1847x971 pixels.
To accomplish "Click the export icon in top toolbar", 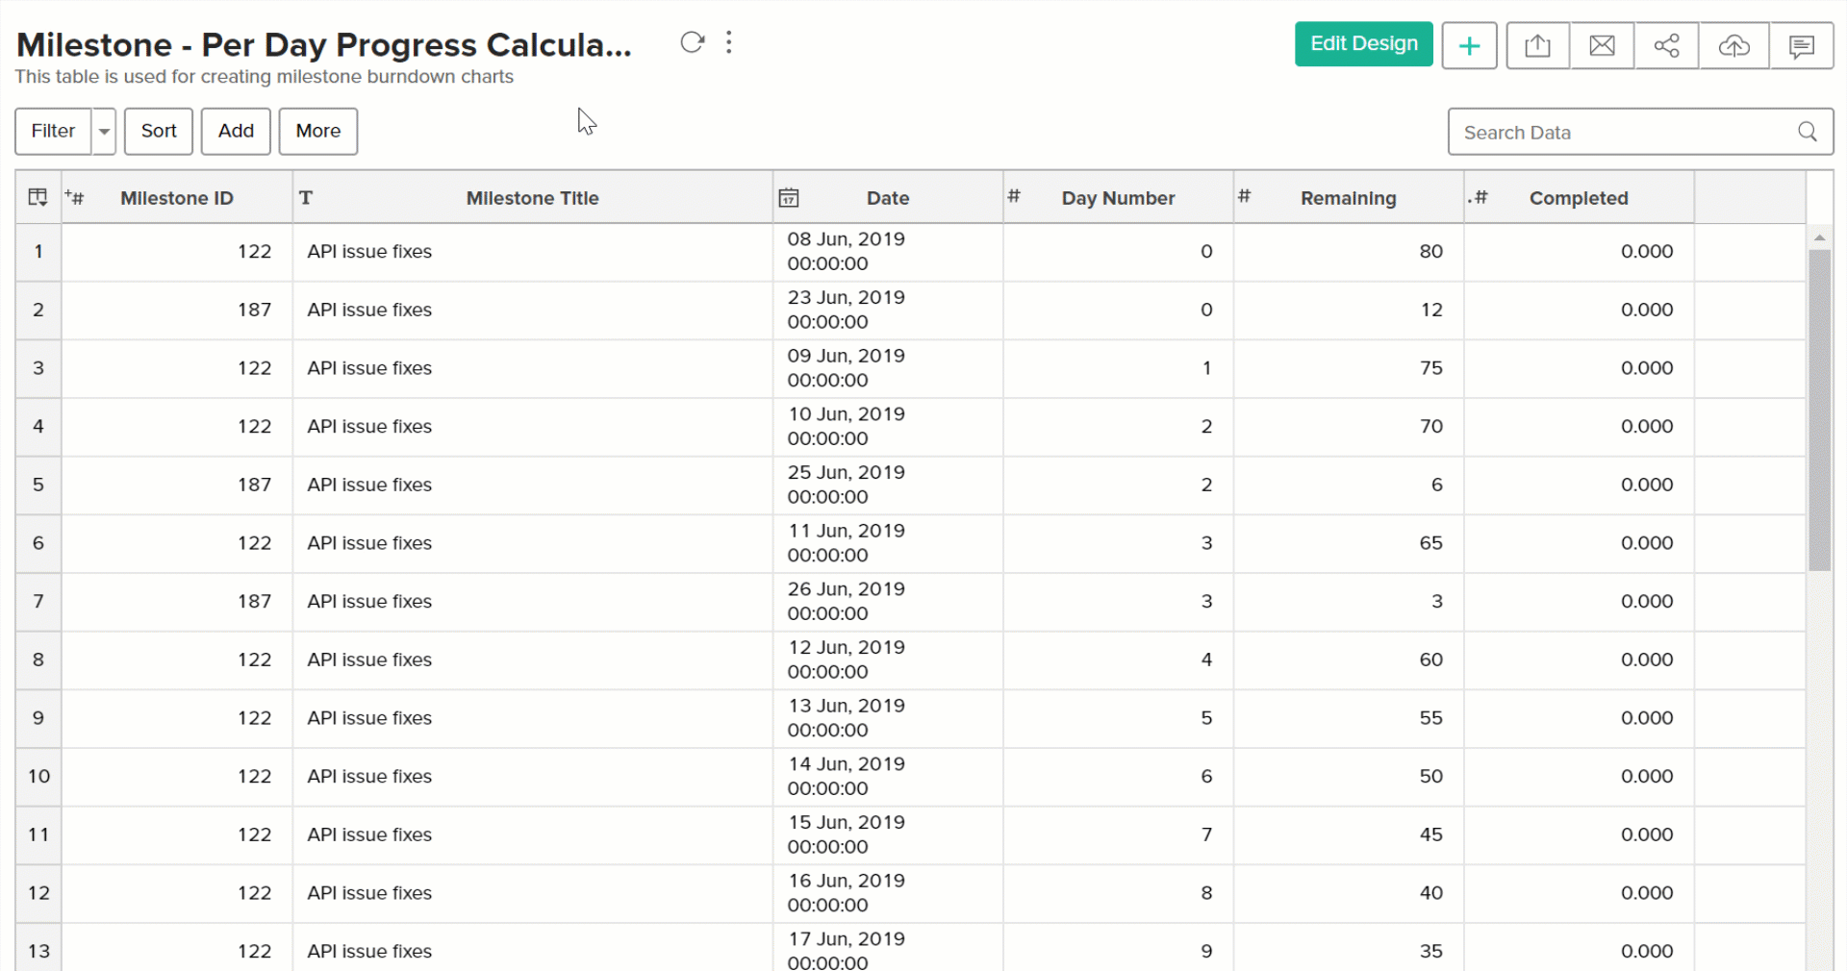I will coord(1537,45).
